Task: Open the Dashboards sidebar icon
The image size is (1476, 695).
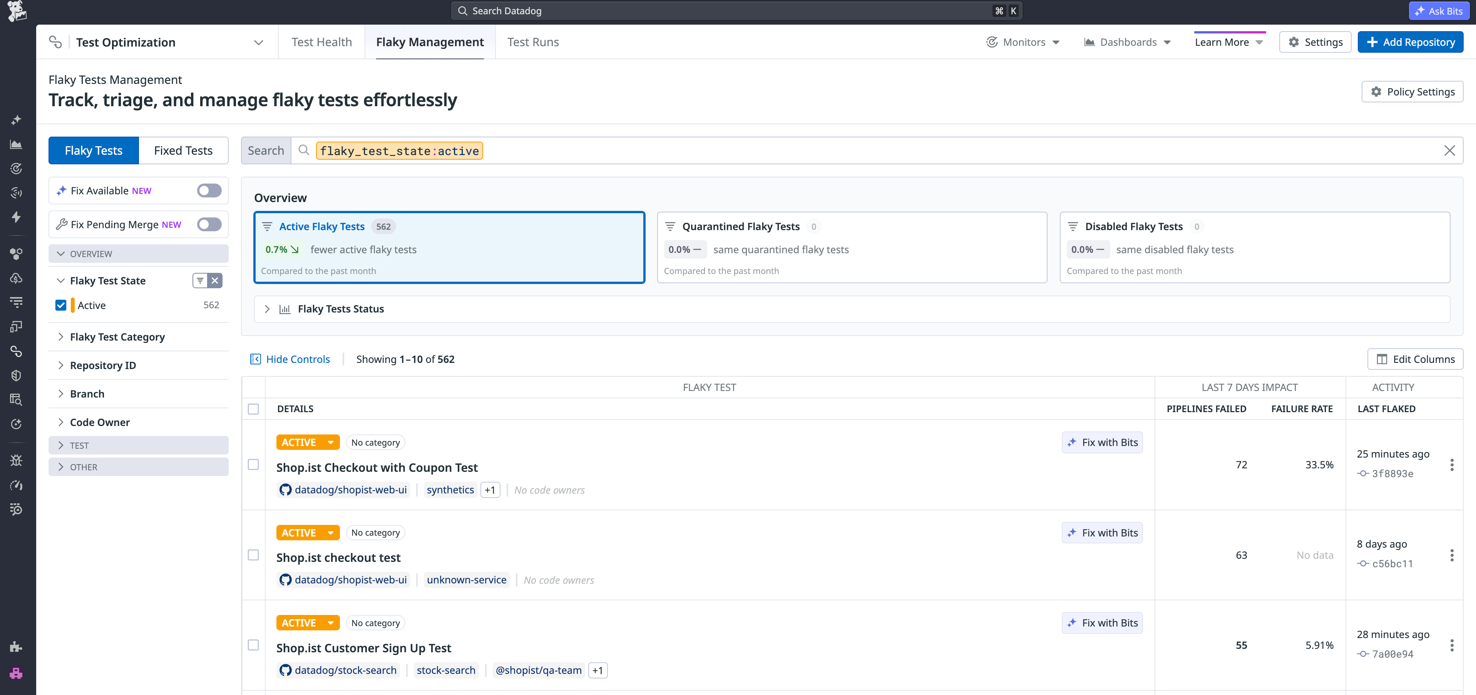Action: point(16,144)
